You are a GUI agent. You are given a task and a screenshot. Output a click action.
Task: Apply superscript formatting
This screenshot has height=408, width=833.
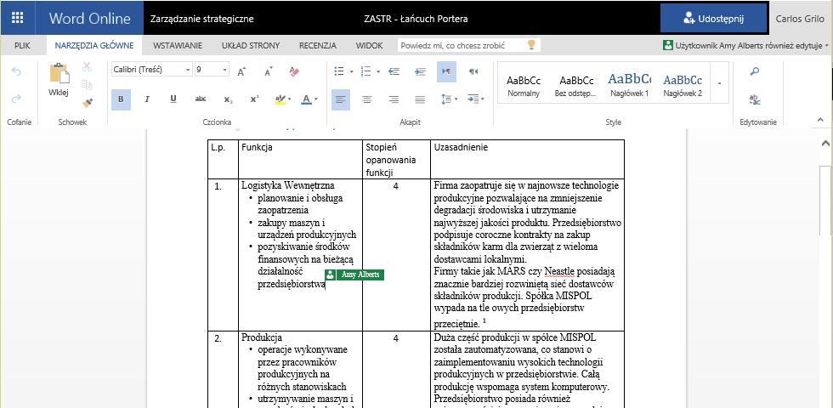(254, 99)
